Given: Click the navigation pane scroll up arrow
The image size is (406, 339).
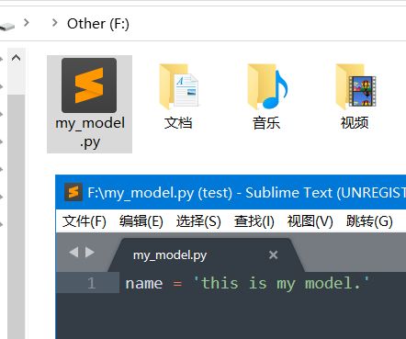Looking at the screenshot, I should coord(16,58).
